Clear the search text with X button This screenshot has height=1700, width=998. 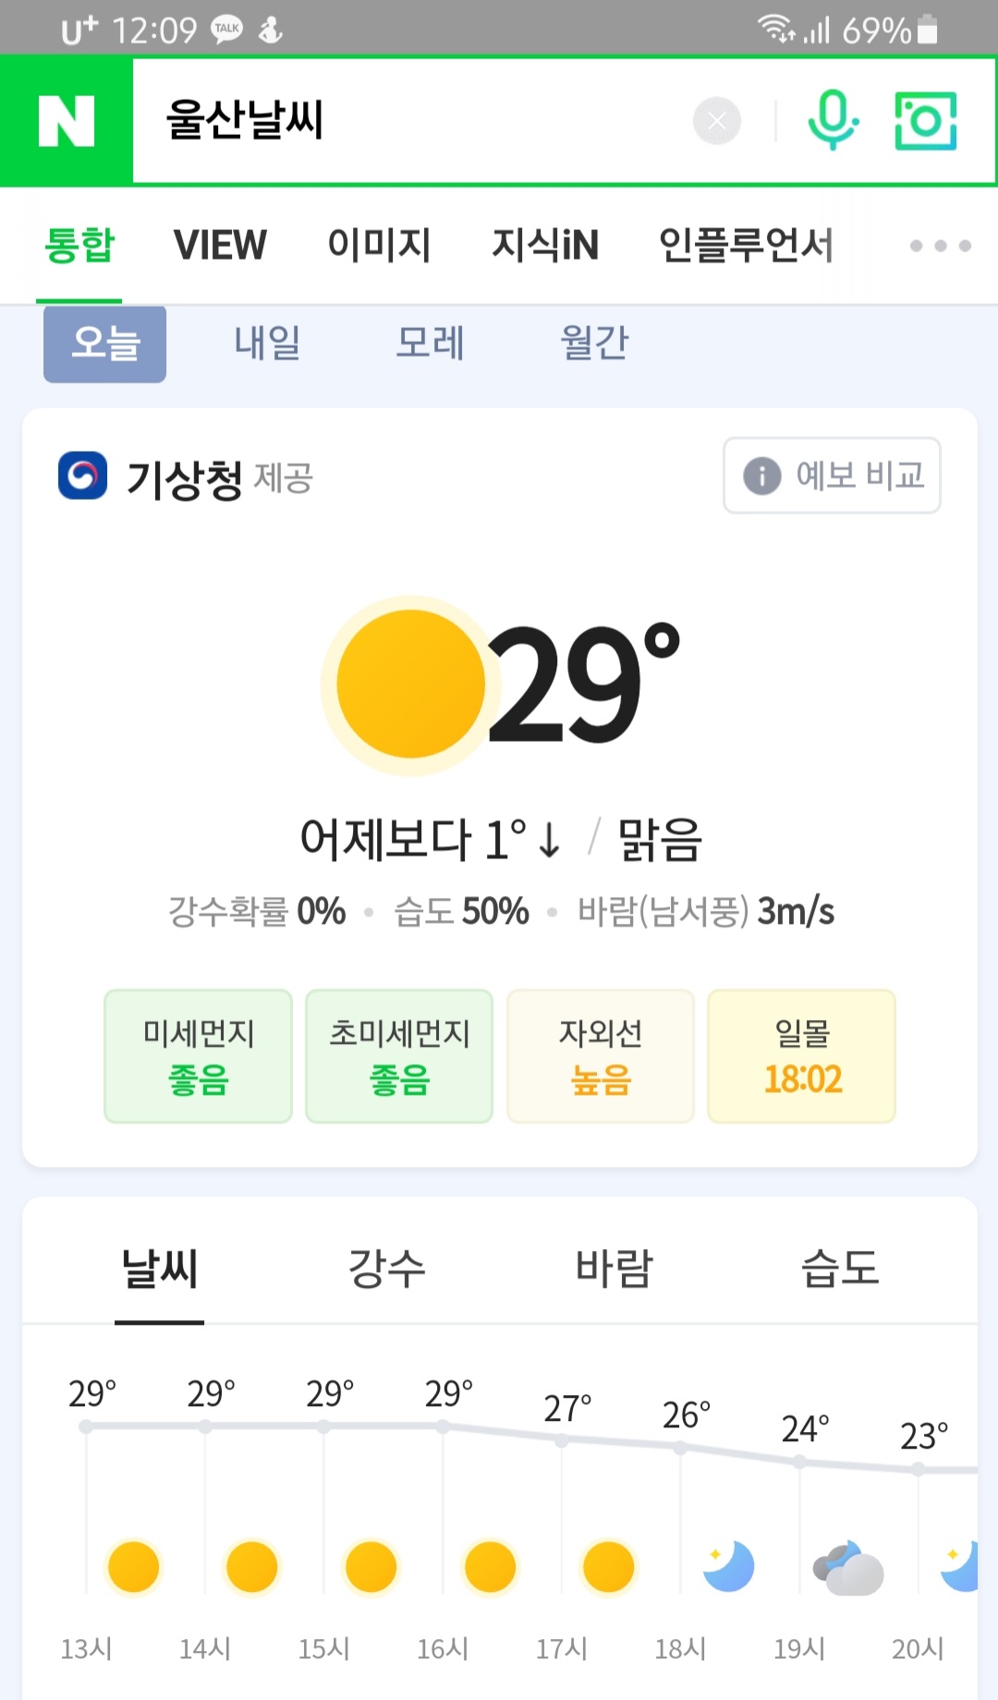pyautogui.click(x=717, y=121)
